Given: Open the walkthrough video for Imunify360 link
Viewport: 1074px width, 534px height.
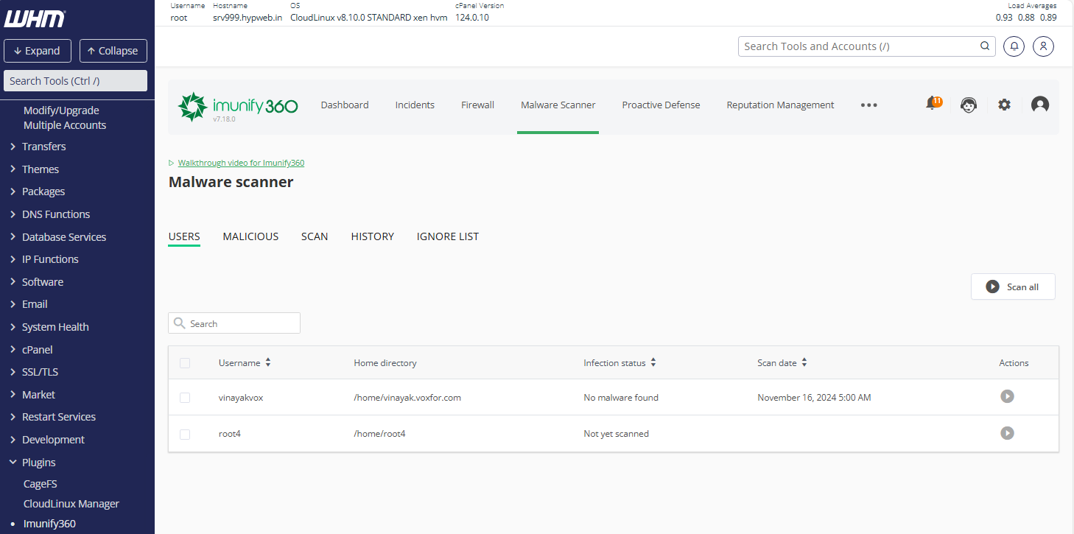Looking at the screenshot, I should (x=241, y=162).
